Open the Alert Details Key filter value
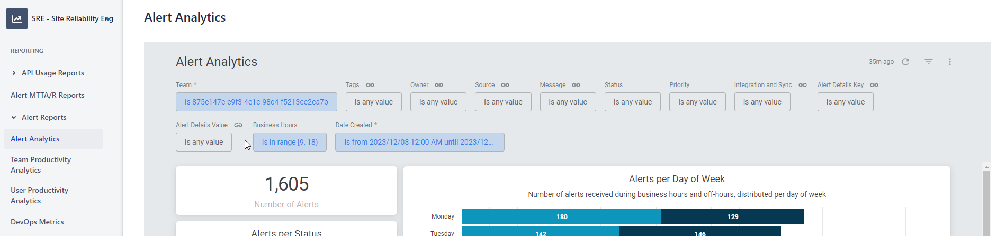Image resolution: width=997 pixels, height=236 pixels. click(846, 102)
